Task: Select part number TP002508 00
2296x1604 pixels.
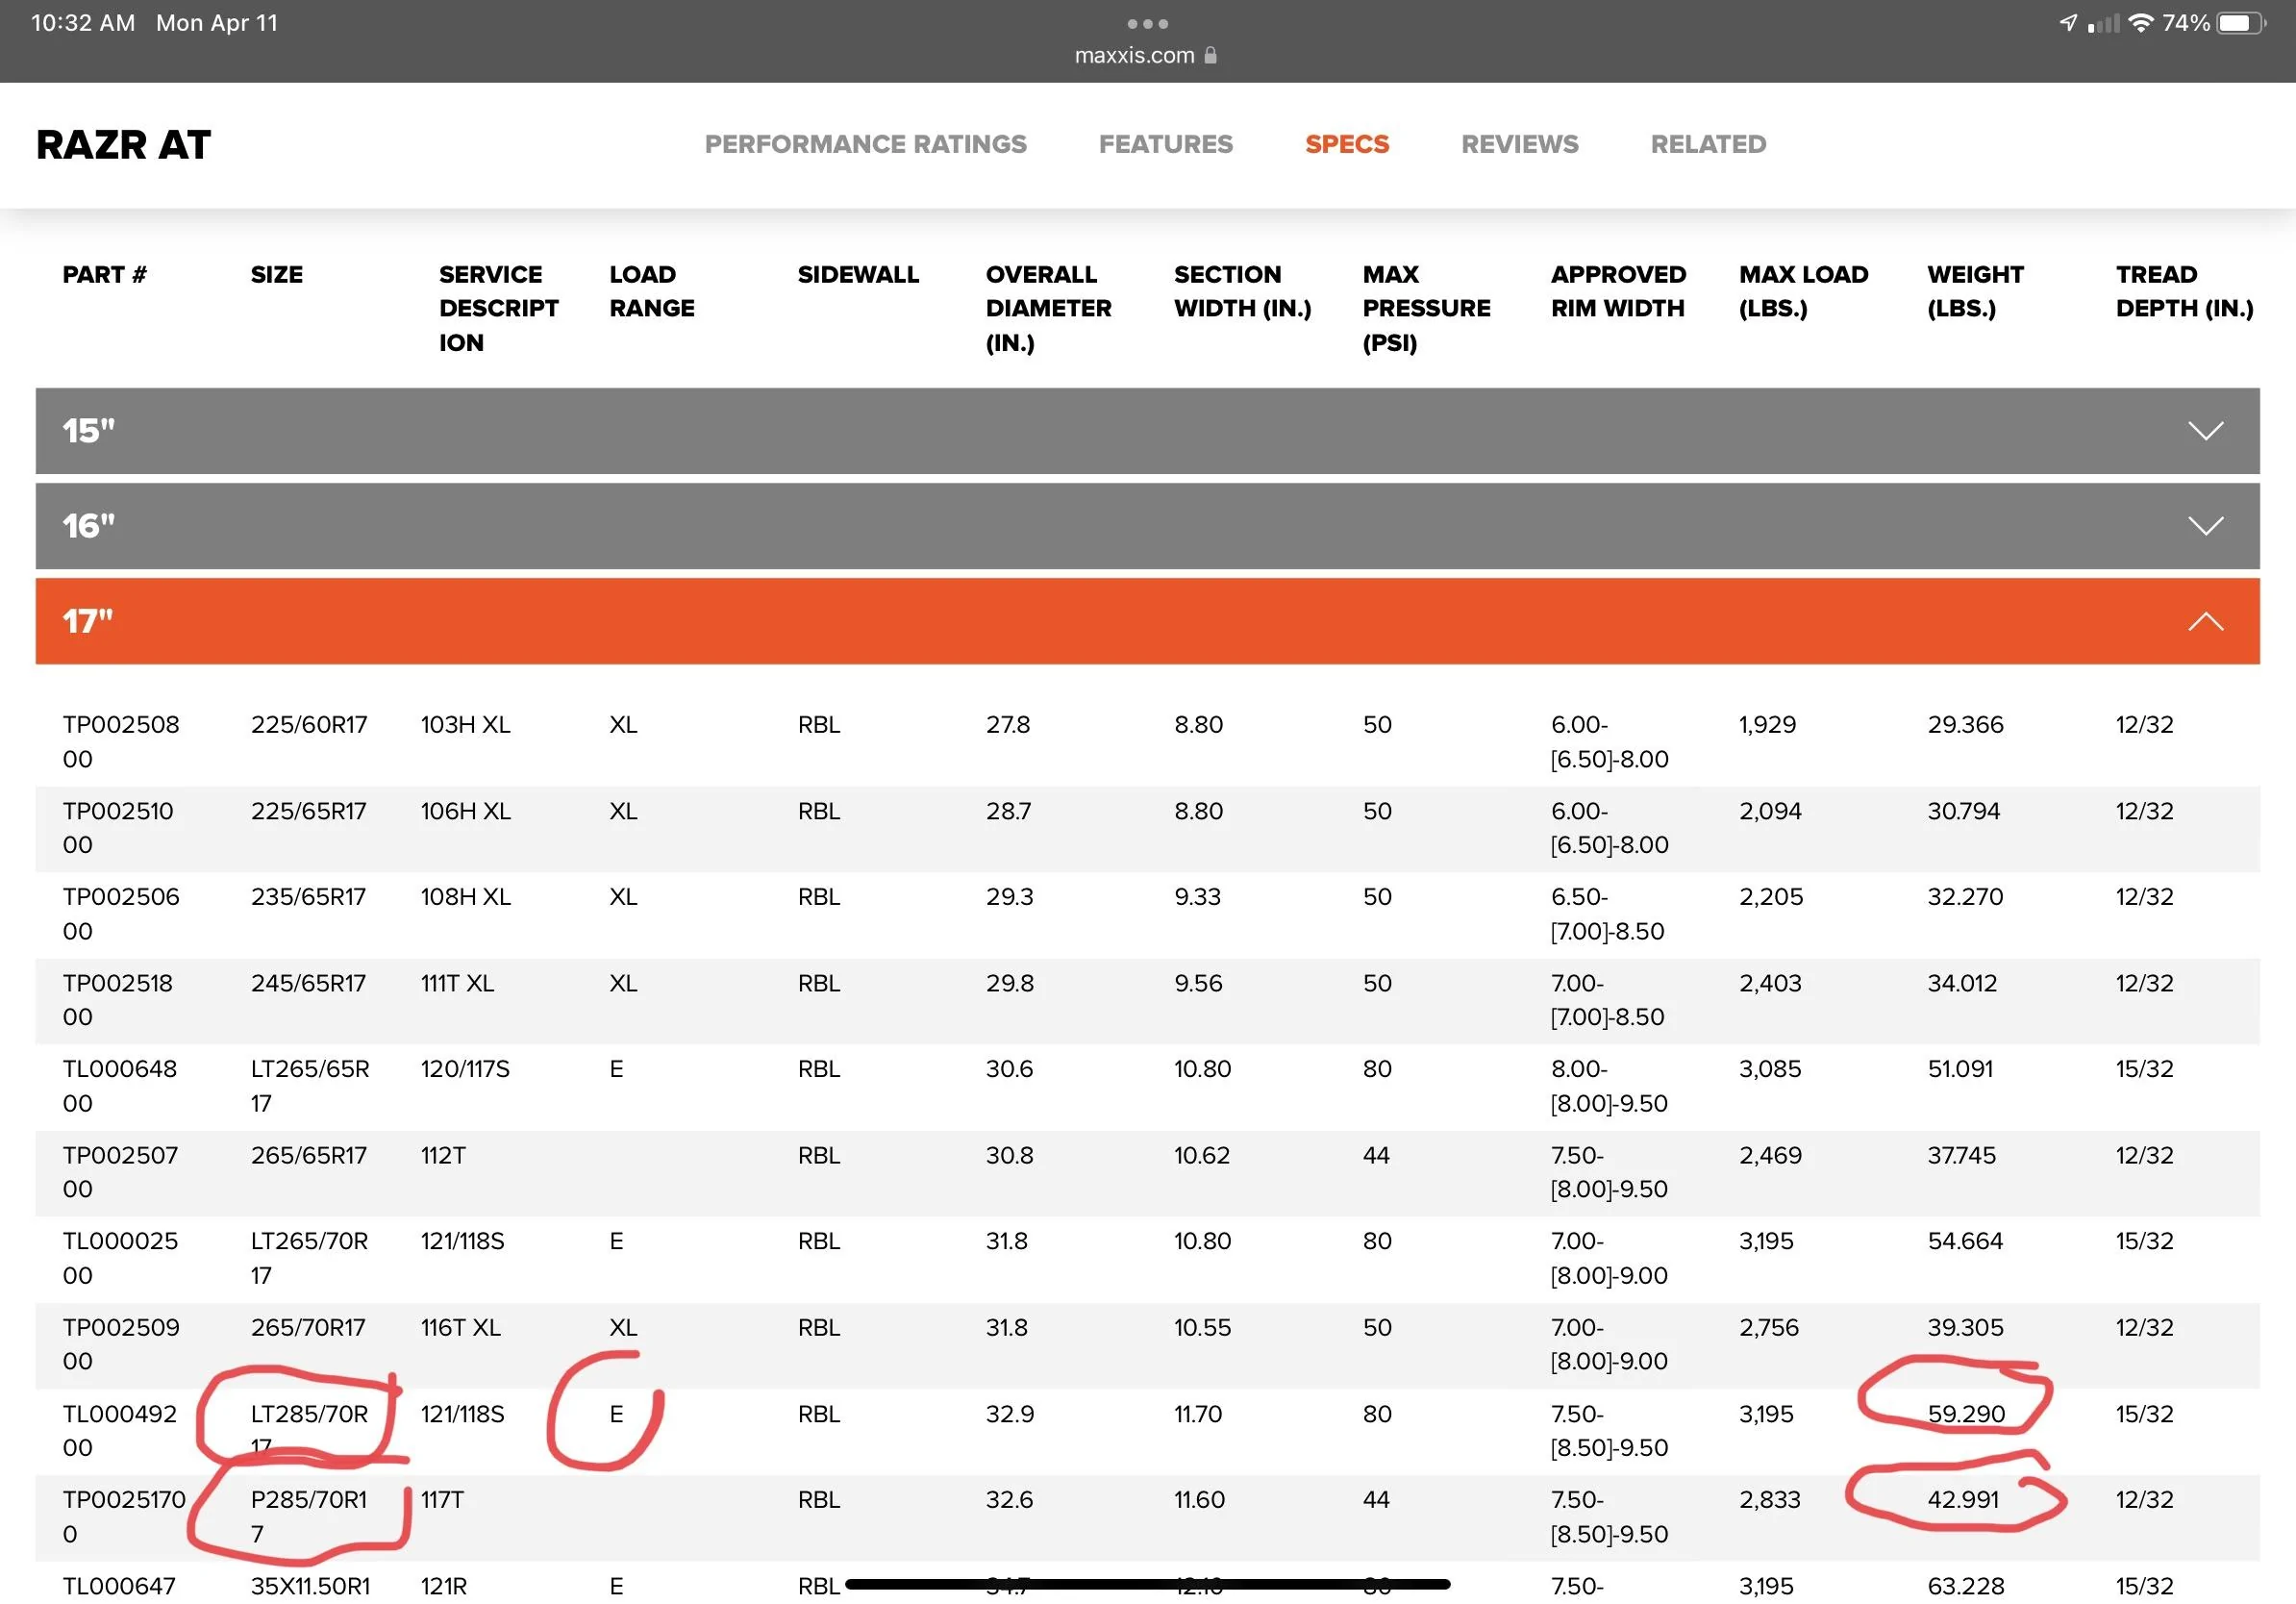Action: click(x=121, y=741)
